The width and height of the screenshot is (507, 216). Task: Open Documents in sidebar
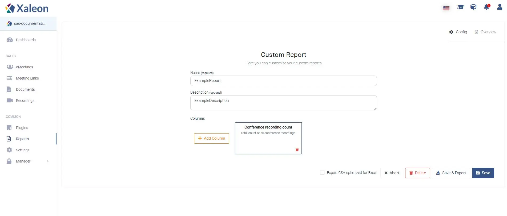(28, 89)
